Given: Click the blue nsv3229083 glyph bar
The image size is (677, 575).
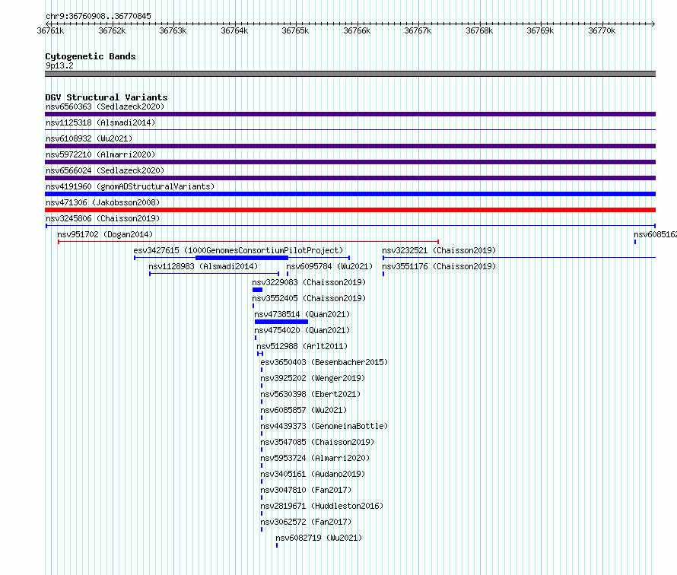Looking at the screenshot, I should click(x=257, y=290).
